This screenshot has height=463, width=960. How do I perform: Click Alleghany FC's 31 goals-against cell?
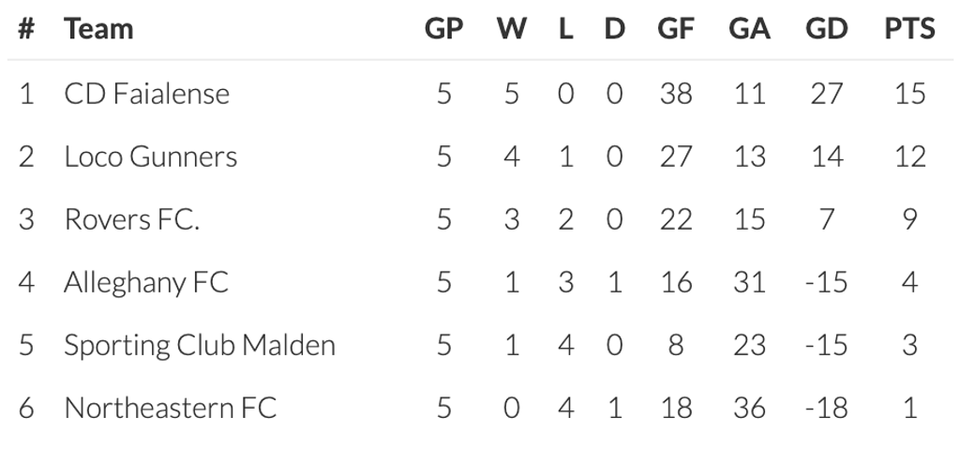coord(749,282)
